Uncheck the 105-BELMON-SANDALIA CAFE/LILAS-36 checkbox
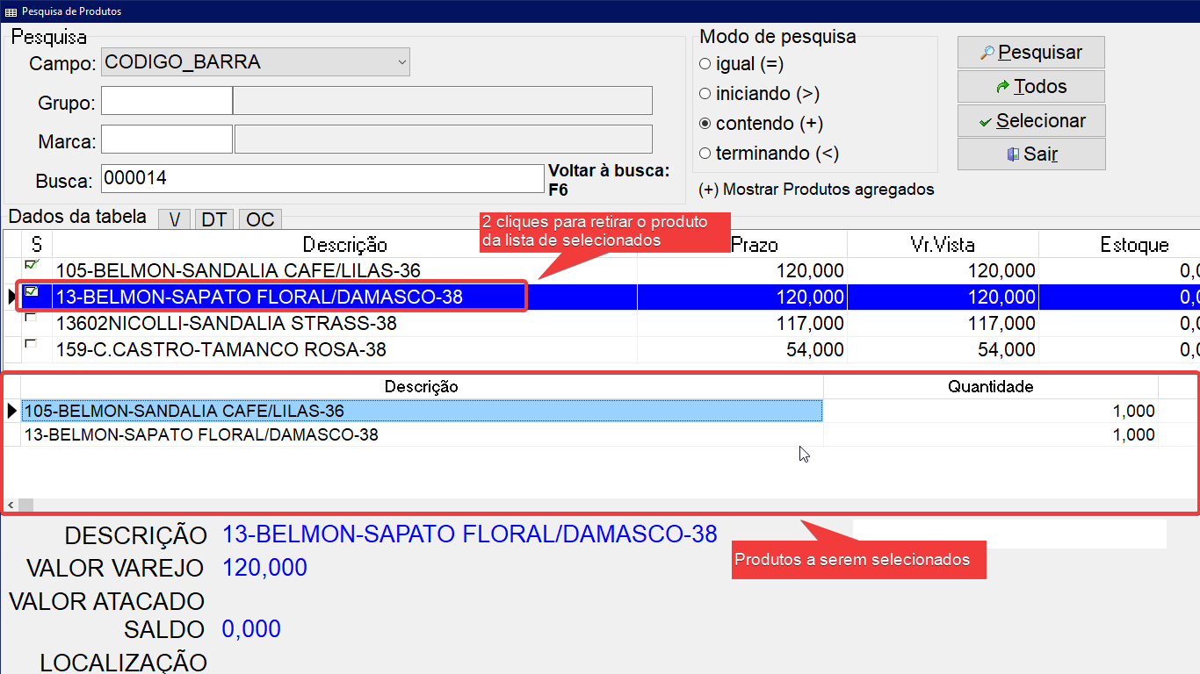Image resolution: width=1200 pixels, height=674 pixels. (x=32, y=264)
